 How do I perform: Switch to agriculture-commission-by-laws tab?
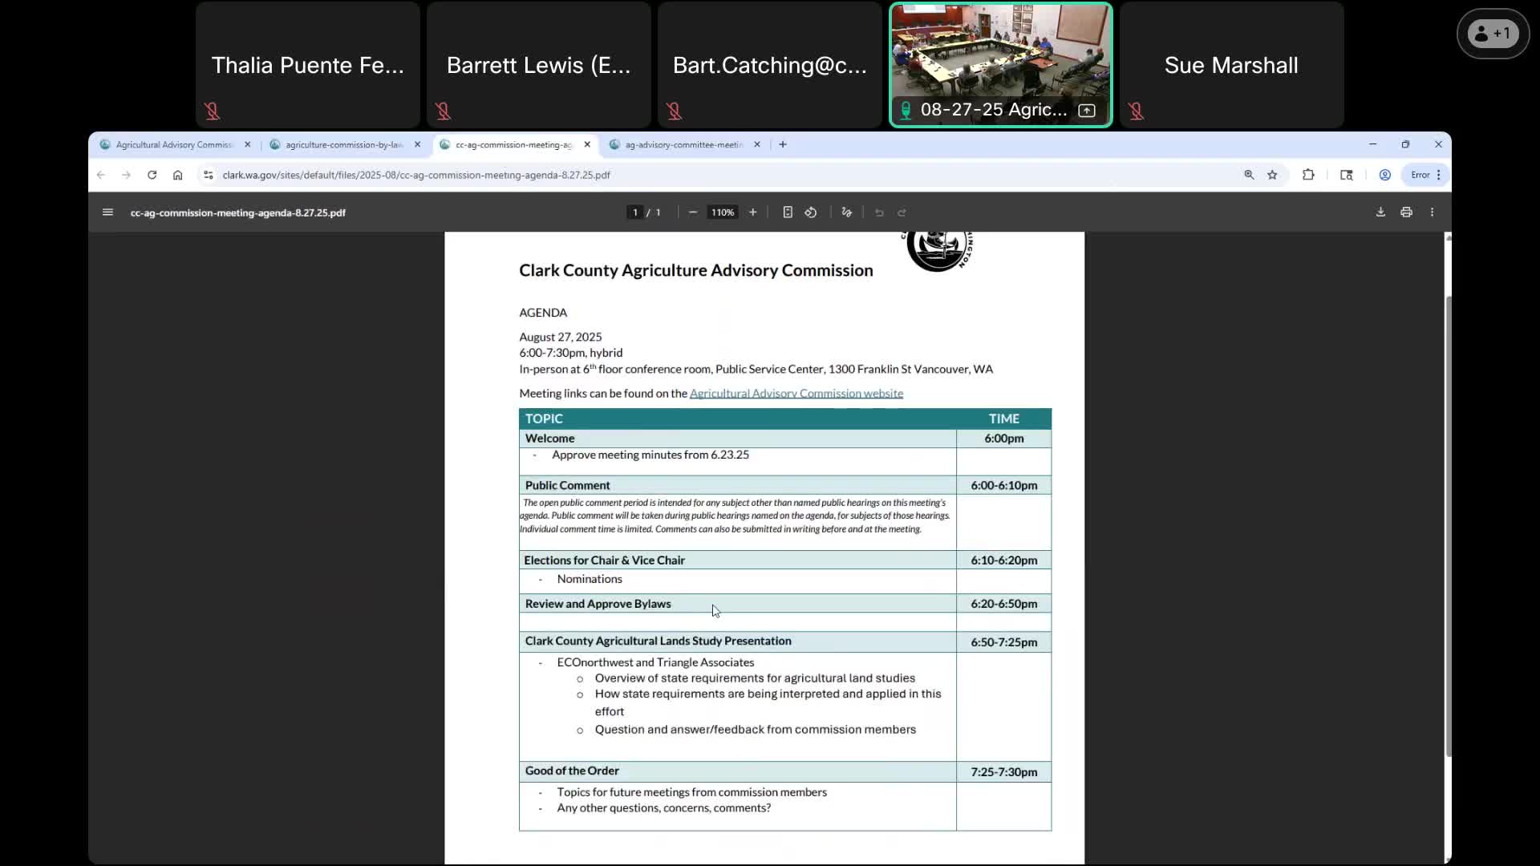[343, 145]
